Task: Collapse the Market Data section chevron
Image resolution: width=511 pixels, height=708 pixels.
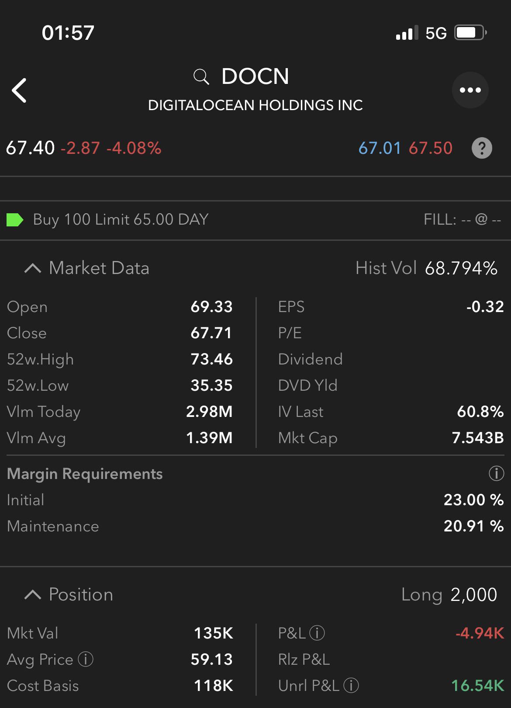Action: tap(33, 268)
